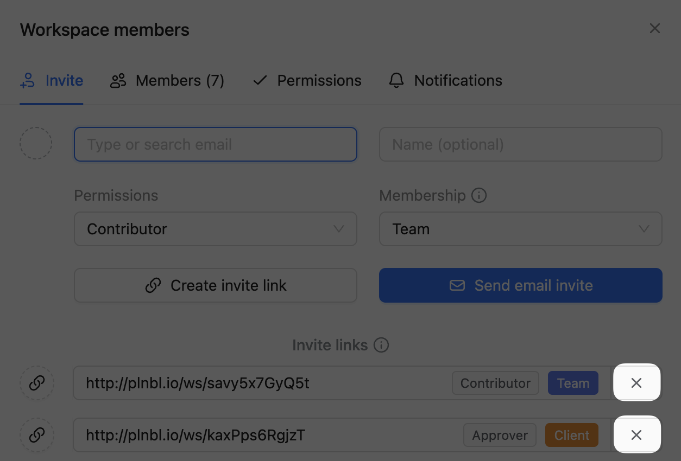This screenshot has height=461, width=681.
Task: Select the Invite tab
Action: [52, 81]
